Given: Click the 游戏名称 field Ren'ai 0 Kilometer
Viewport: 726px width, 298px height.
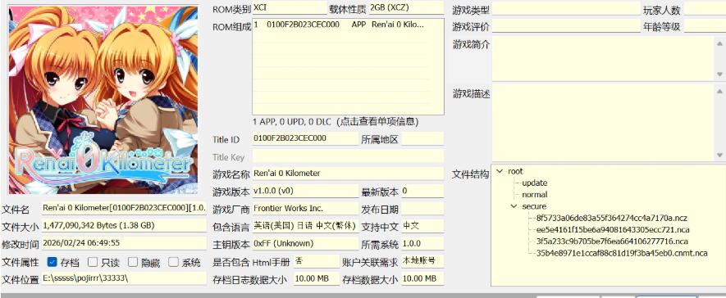Looking at the screenshot, I should pyautogui.click(x=348, y=174).
